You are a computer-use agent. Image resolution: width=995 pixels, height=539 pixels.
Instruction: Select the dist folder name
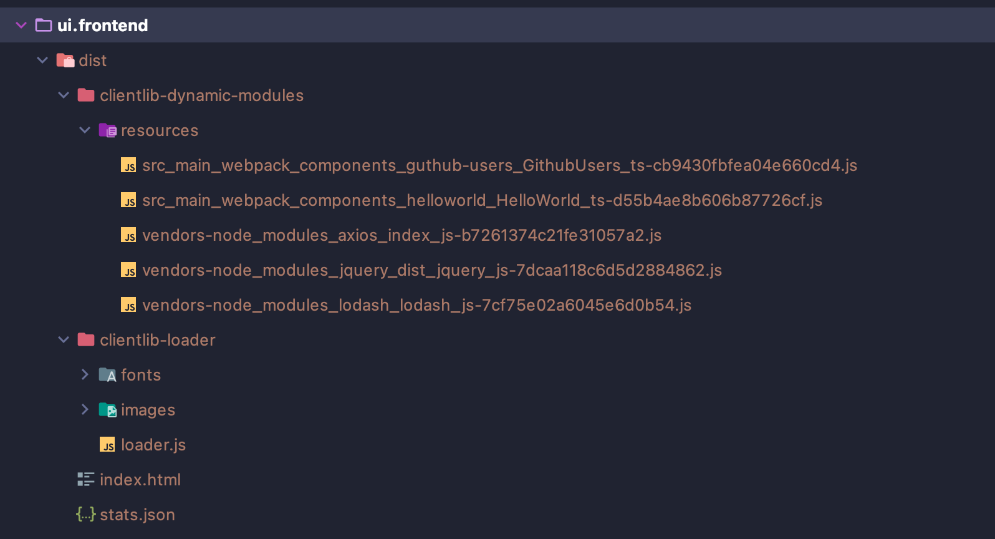(x=93, y=61)
